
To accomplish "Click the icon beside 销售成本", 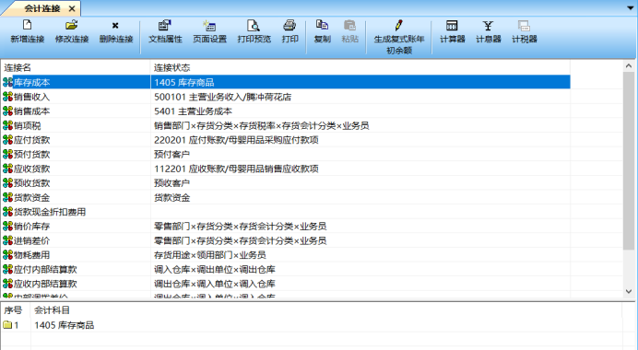I will point(7,111).
